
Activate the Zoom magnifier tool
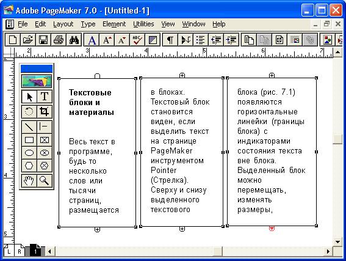pos(45,181)
